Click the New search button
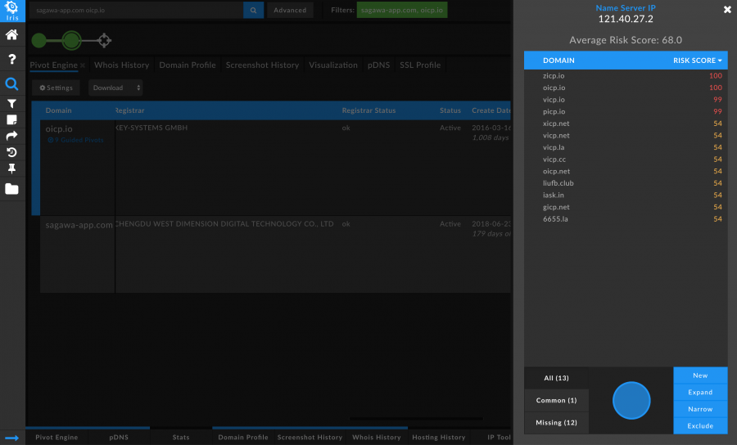The image size is (737, 445). coord(700,375)
